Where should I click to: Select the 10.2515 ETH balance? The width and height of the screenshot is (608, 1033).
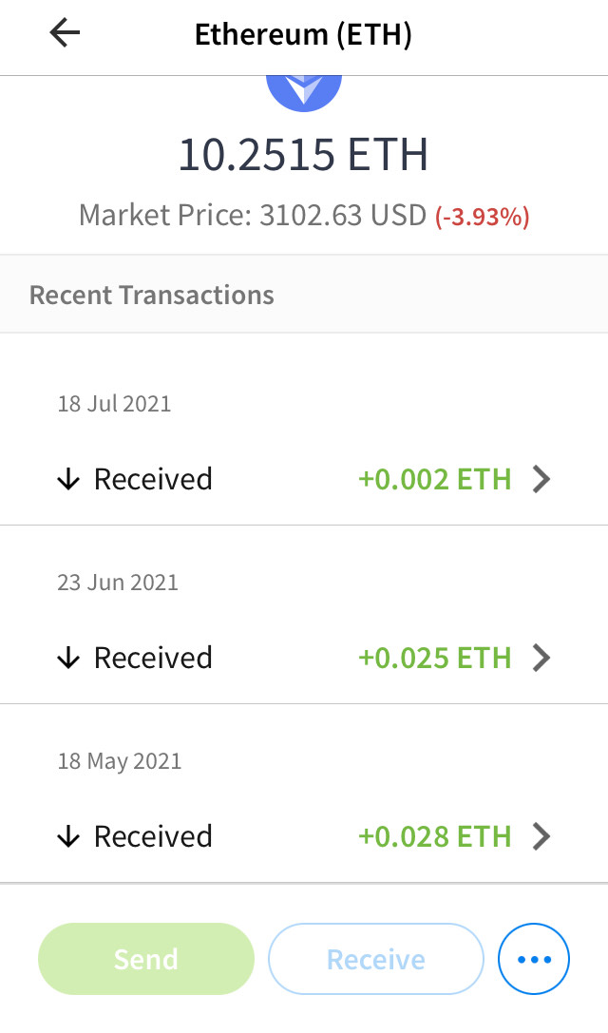click(304, 154)
